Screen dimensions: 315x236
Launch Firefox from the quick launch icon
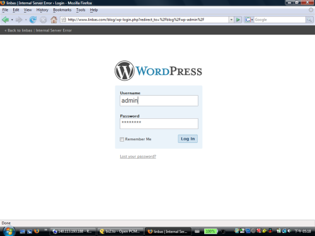tap(37, 231)
